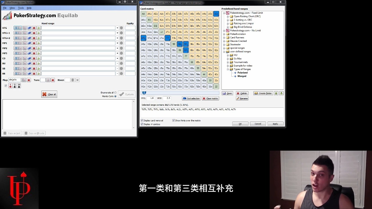
Task: Open the turn card picker icon
Action: click(x=48, y=80)
